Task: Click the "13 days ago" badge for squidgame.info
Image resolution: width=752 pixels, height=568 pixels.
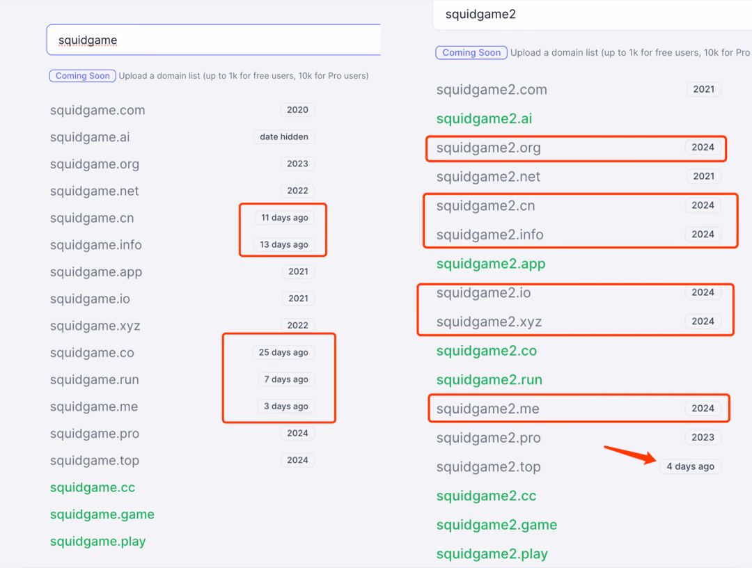Action: click(284, 244)
